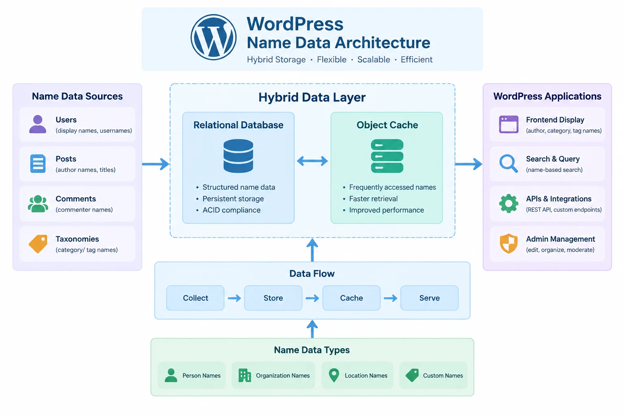The image size is (624, 416).
Task: Click the WordPress Applications heading
Action: coord(547,96)
